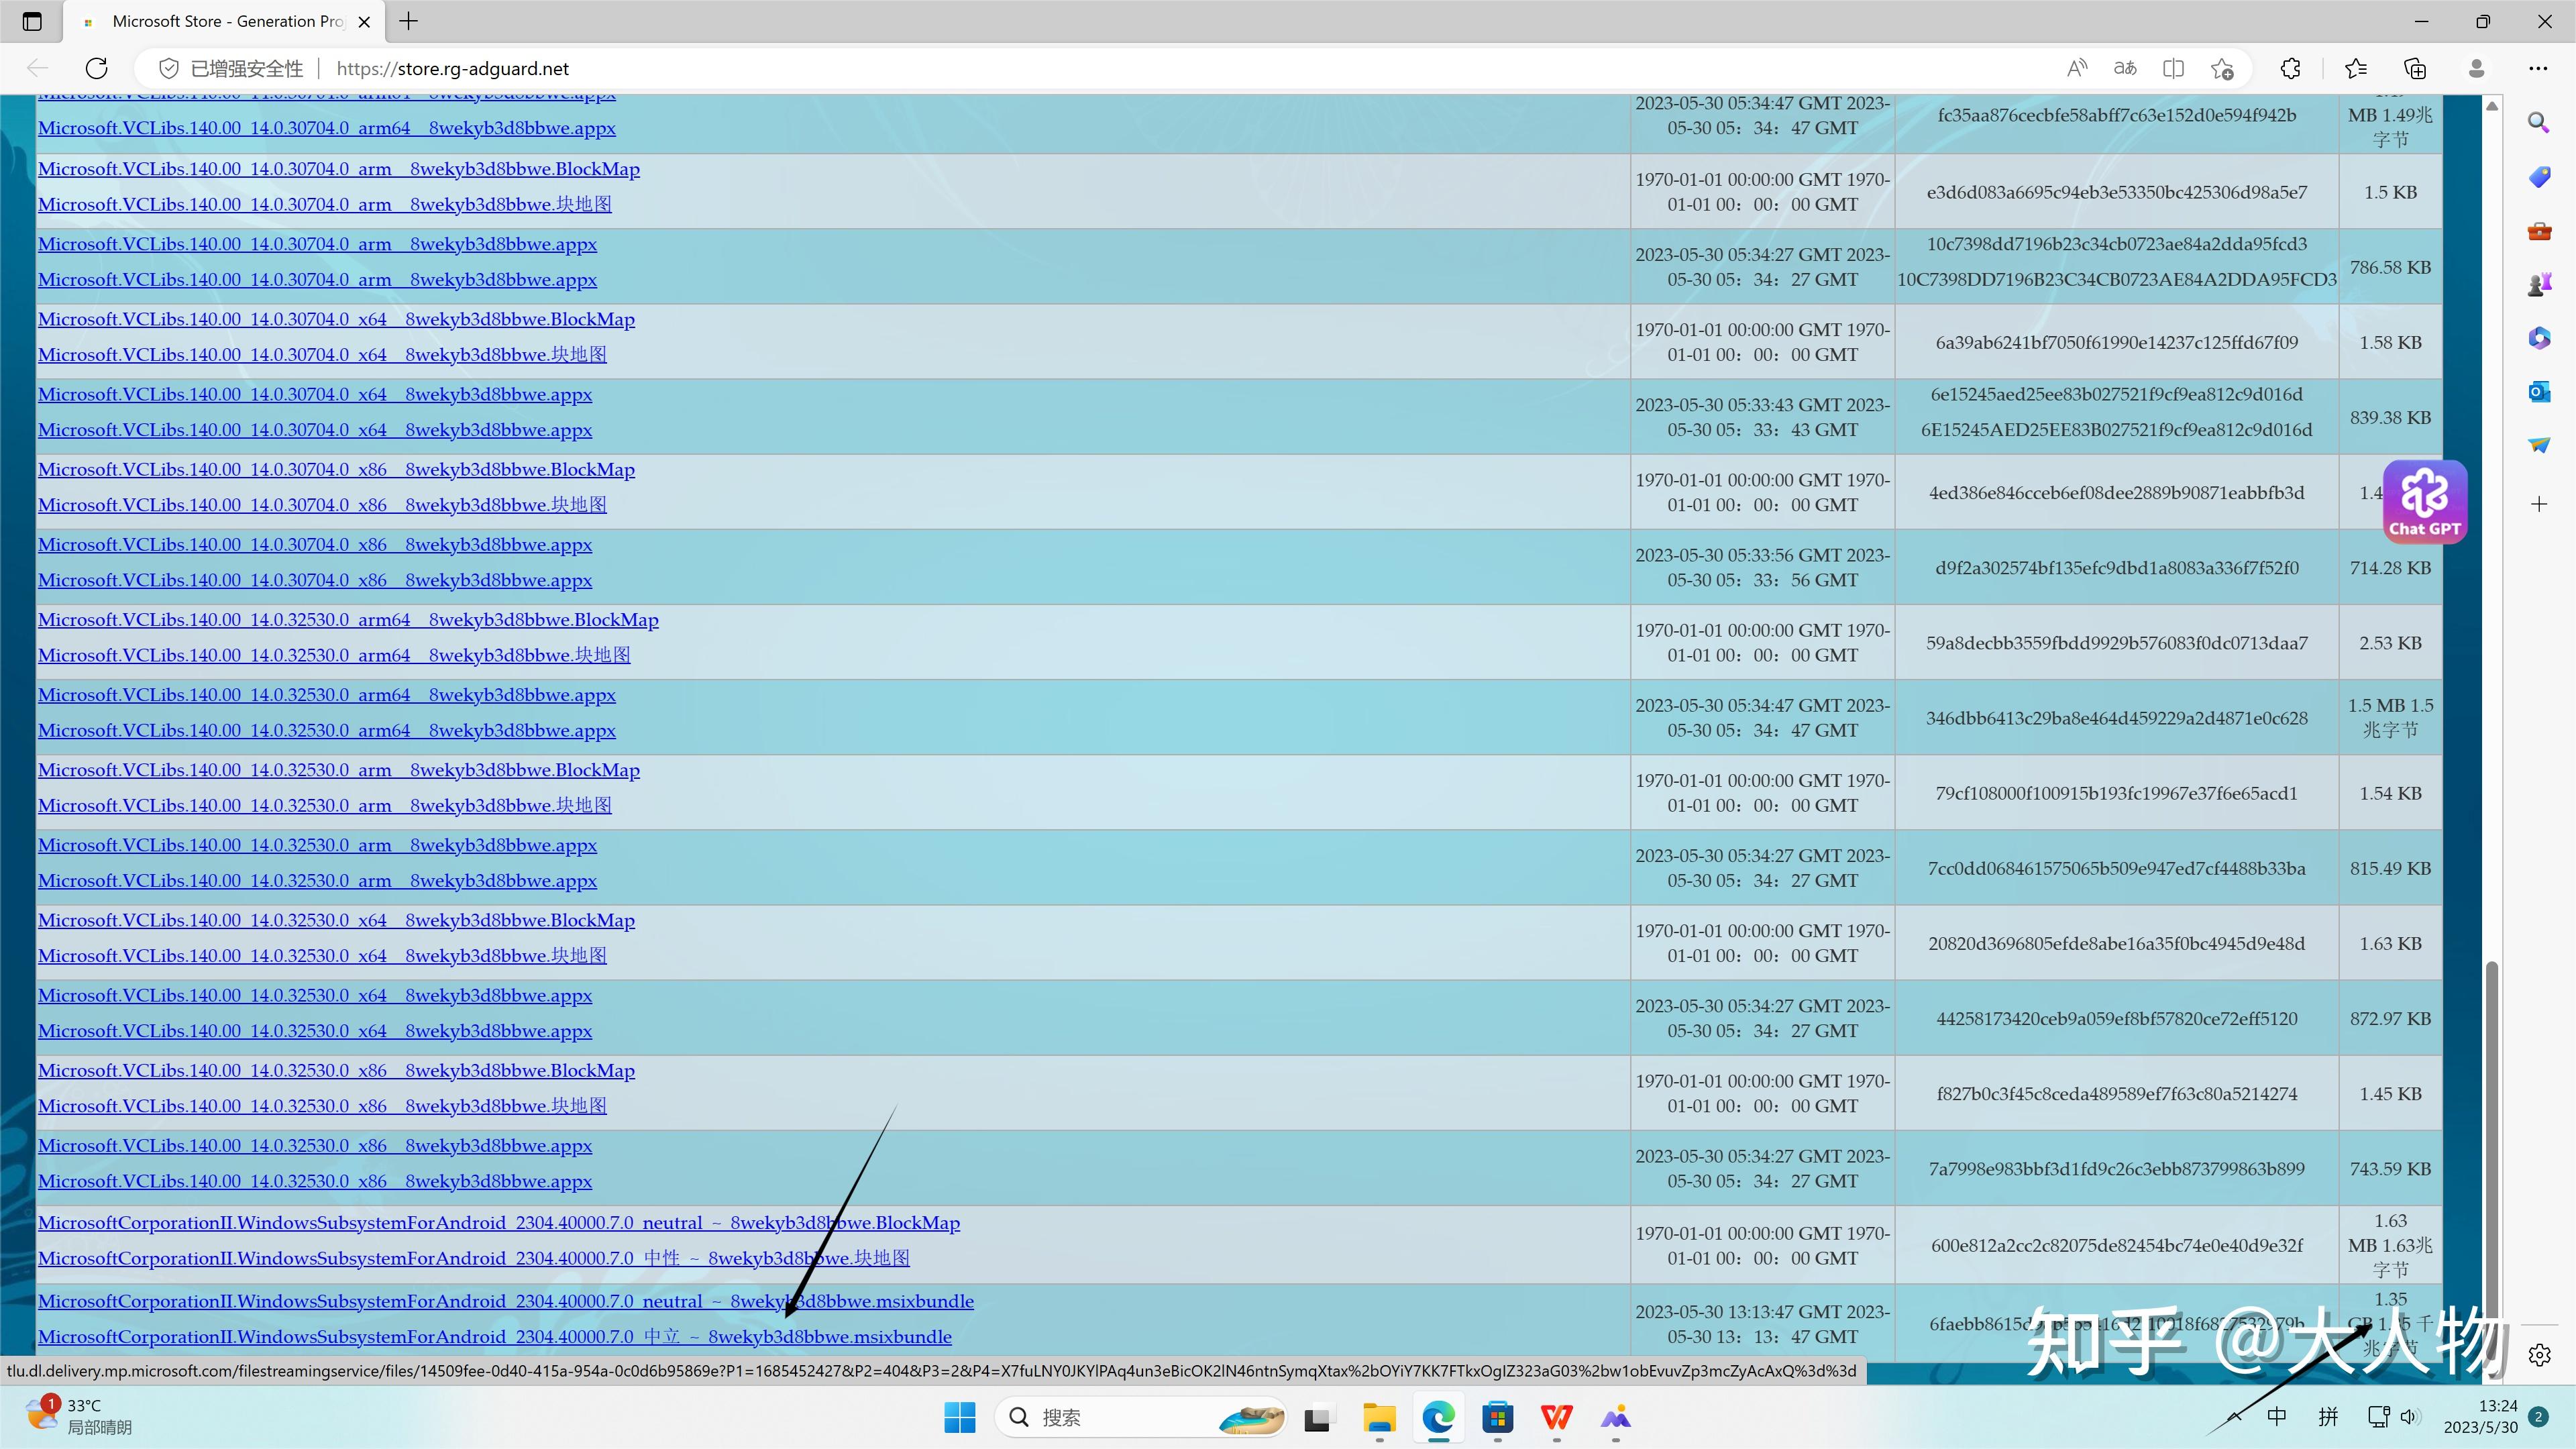The width and height of the screenshot is (2576, 1449).
Task: Open Microsoft Store from taskbar
Action: click(x=1497, y=1417)
